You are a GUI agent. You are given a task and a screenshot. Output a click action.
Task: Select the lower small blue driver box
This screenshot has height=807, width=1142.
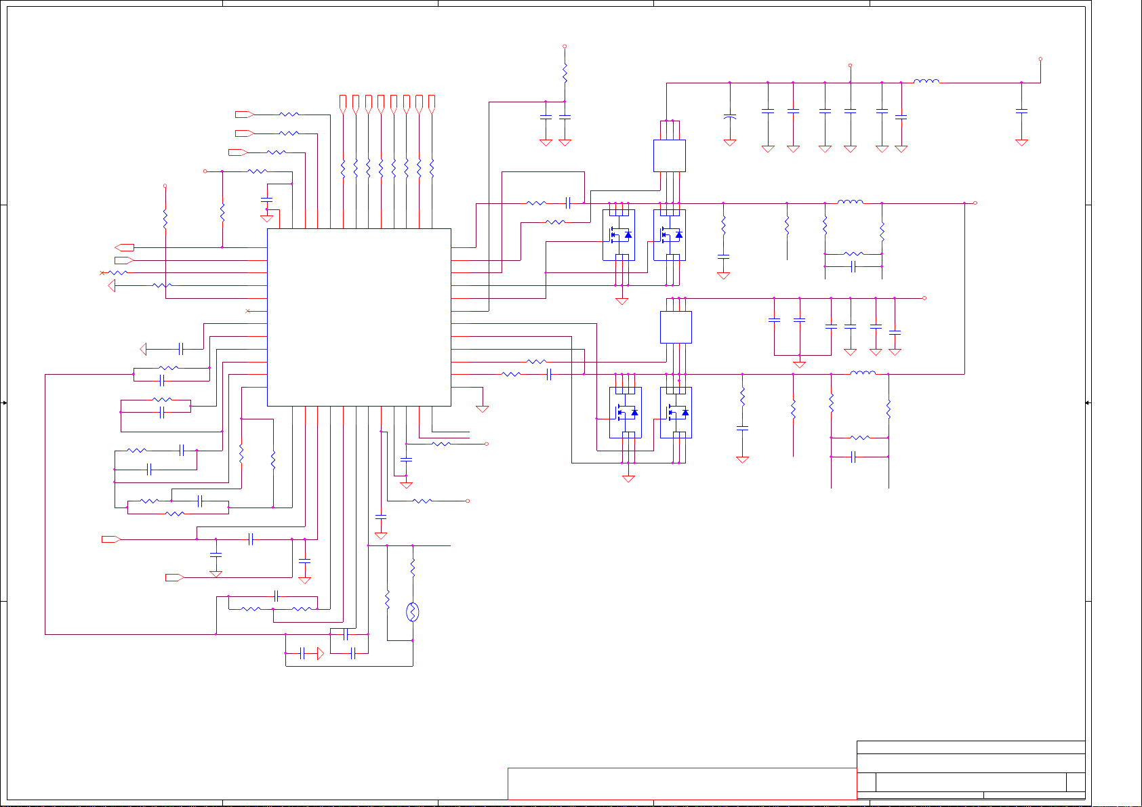(x=676, y=327)
